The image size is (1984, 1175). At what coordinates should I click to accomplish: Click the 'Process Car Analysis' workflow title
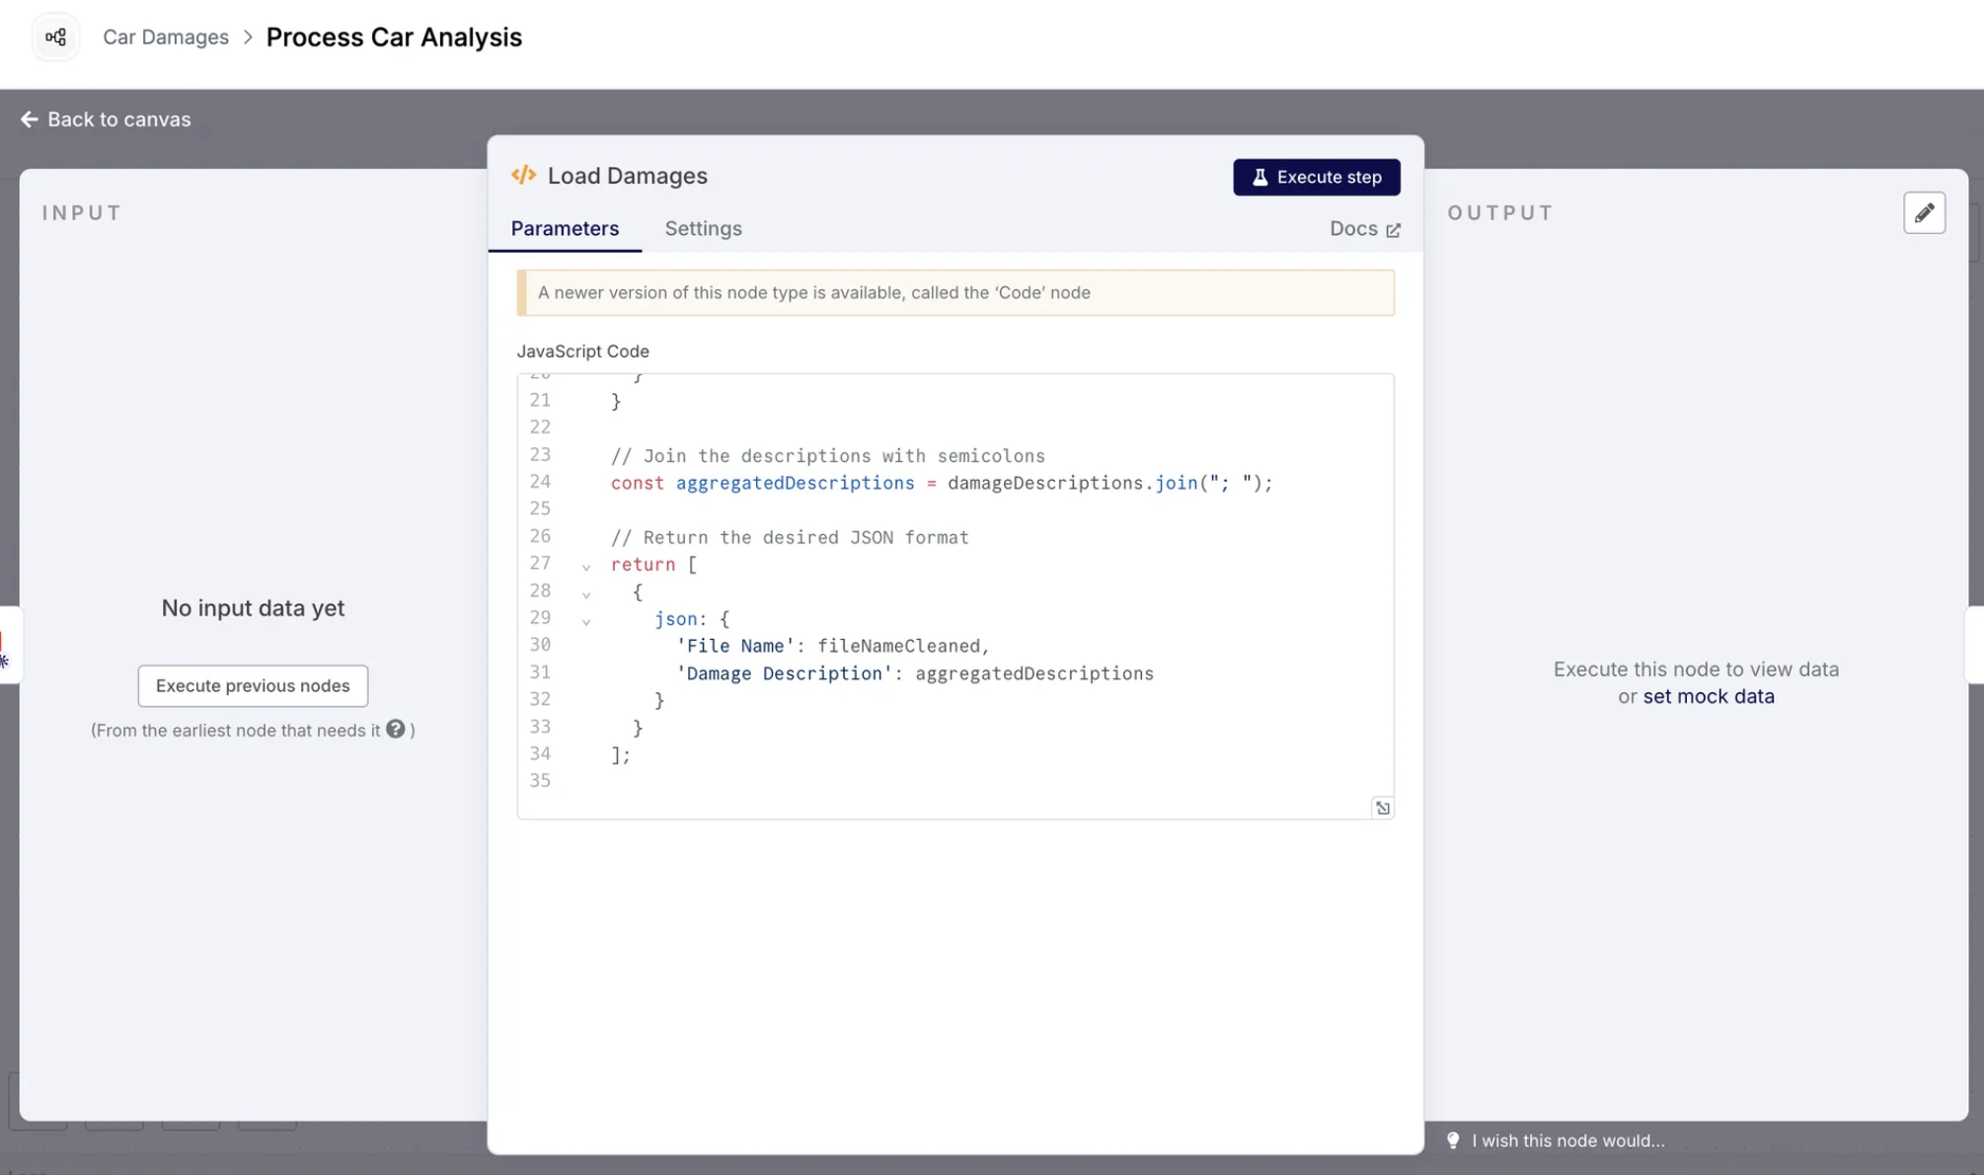[394, 38]
